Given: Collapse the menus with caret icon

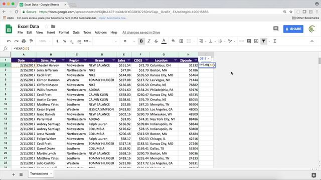Looking at the screenshot, I should tap(312, 41).
